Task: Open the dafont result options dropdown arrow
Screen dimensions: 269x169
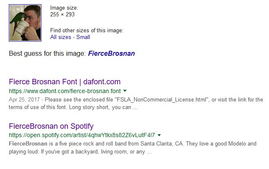Action: pyautogui.click(x=125, y=91)
